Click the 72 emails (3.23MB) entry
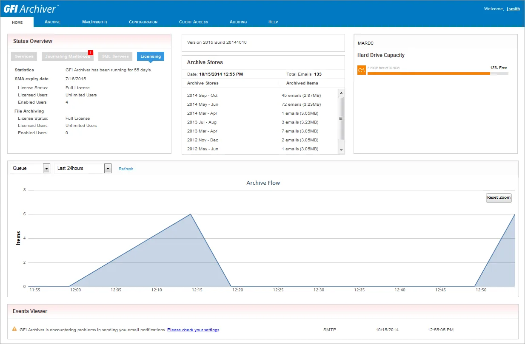 point(301,104)
